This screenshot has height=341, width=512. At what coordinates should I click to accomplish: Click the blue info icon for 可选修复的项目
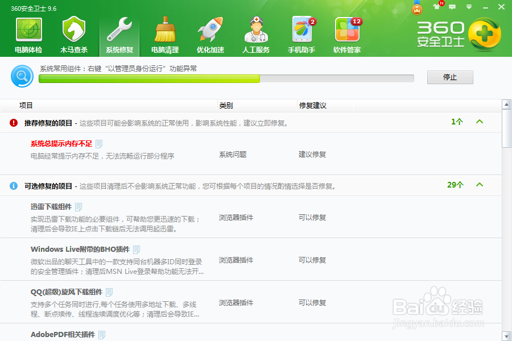click(14, 186)
